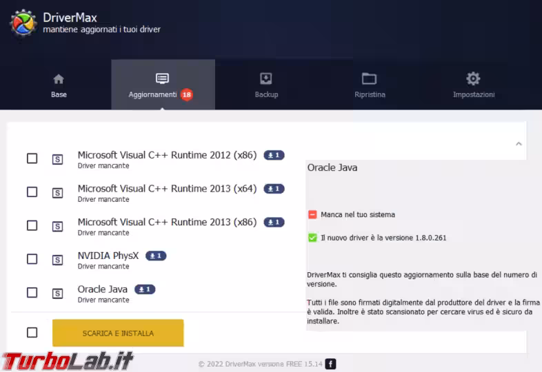Click the Base home icon
Viewport: 542px width, 372px height.
pyautogui.click(x=59, y=79)
